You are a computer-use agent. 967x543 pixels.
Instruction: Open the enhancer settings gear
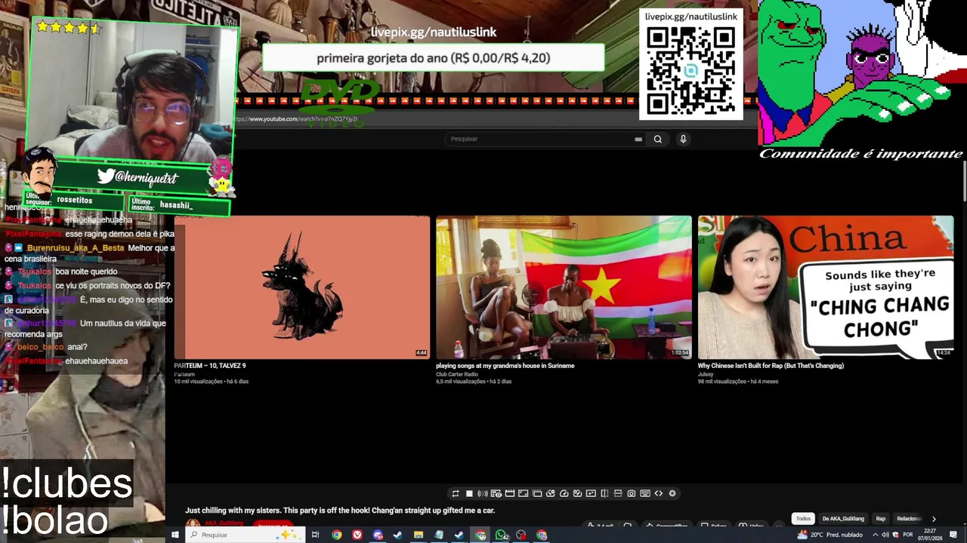tap(672, 493)
